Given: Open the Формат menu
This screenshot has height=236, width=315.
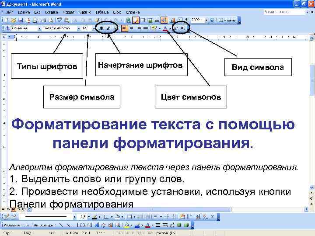Looking at the screenshot, I should [69, 12].
